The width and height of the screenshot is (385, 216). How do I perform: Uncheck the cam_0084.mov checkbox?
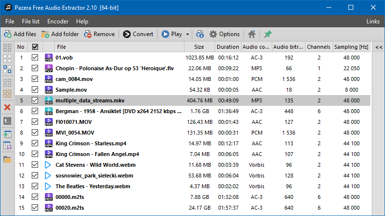pyautogui.click(x=35, y=79)
